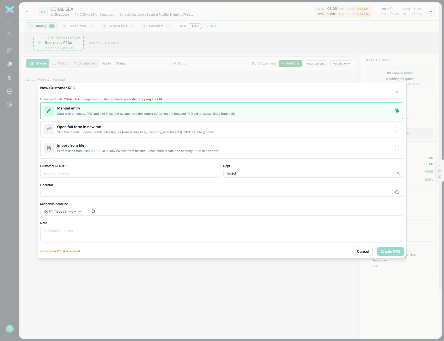This screenshot has width=444, height=341.
Task: Open the database icon in sidebar
Action: (x=10, y=91)
